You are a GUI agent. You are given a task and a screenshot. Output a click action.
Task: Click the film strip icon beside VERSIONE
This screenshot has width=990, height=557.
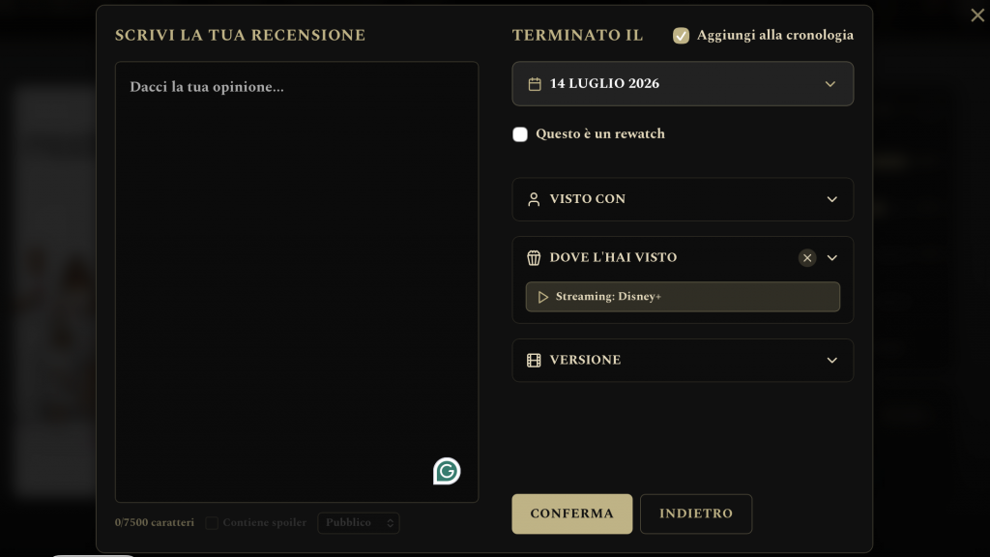(534, 360)
